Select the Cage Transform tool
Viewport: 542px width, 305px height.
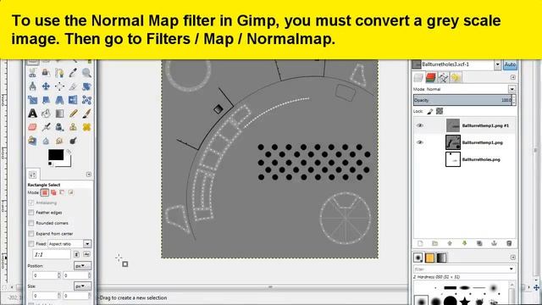click(86, 100)
